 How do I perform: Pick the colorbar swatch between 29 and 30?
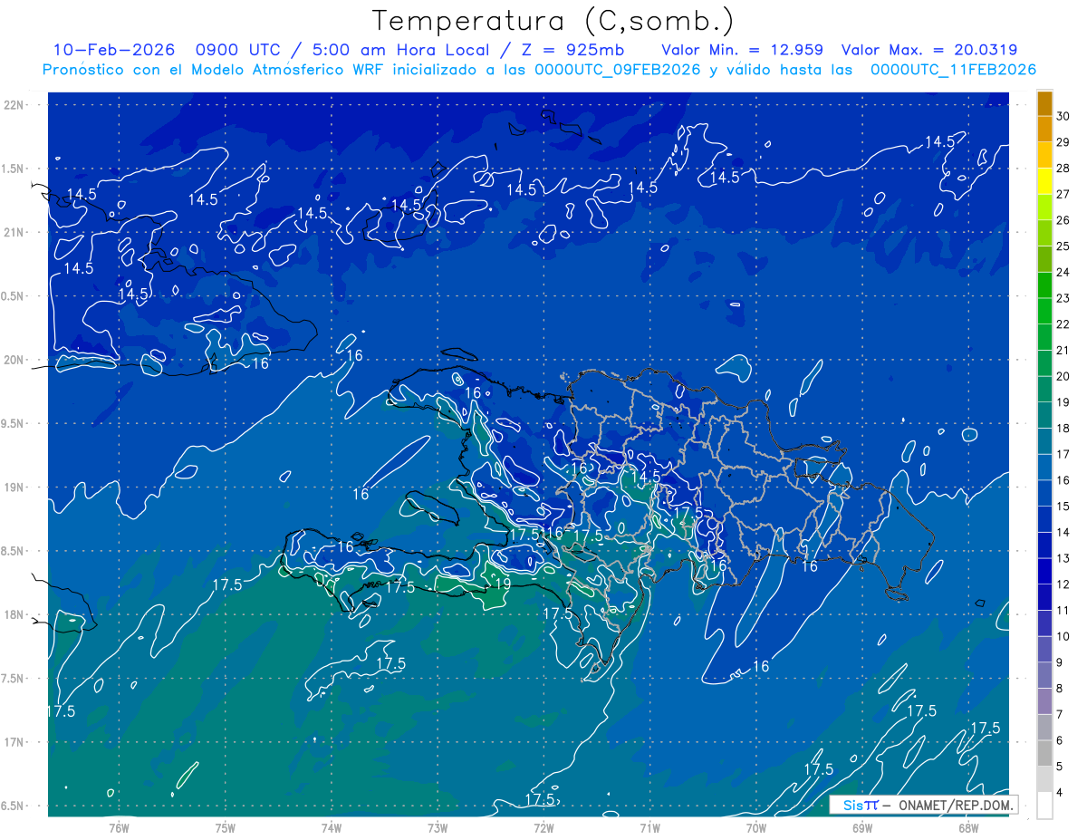pos(1044,129)
